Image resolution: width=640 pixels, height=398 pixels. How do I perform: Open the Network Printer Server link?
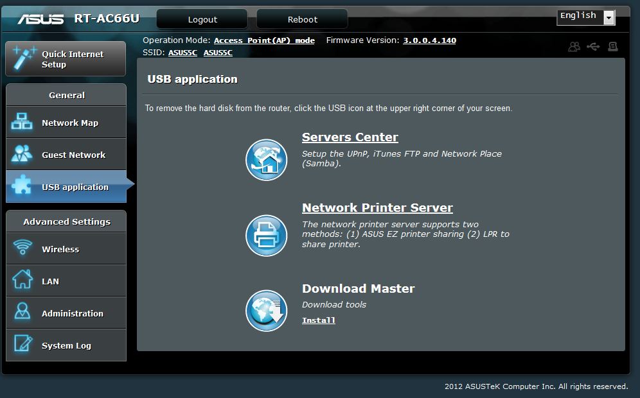tap(377, 207)
